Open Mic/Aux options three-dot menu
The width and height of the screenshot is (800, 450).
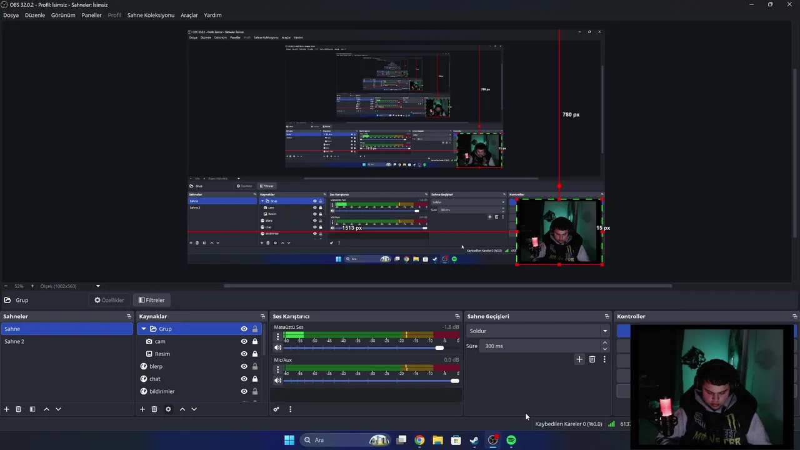(278, 369)
